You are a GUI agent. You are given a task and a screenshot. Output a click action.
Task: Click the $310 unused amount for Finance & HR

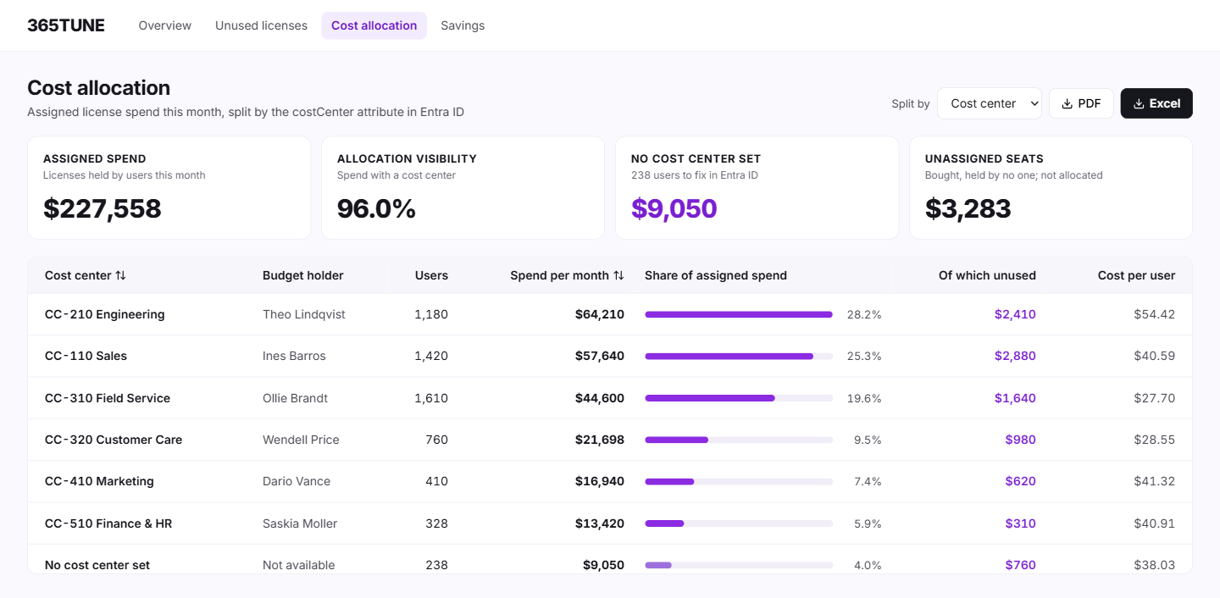point(1021,523)
